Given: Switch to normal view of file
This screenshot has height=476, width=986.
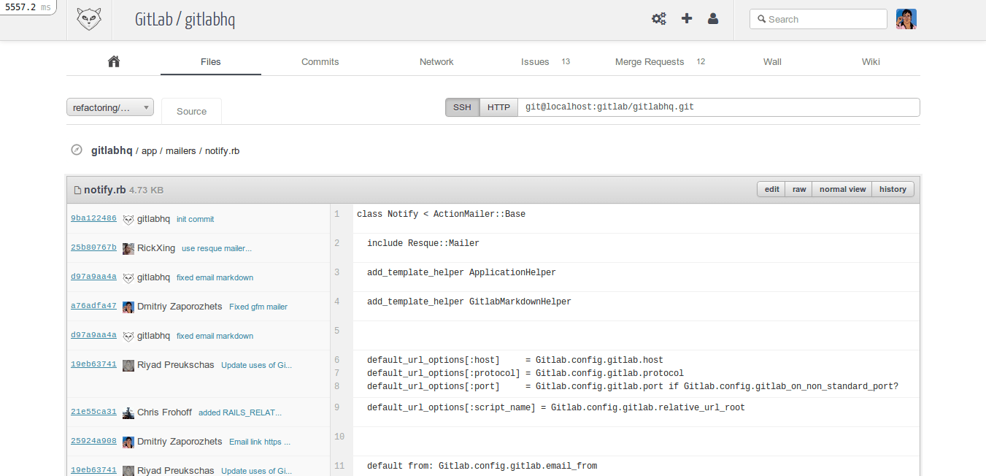Looking at the screenshot, I should pos(842,189).
